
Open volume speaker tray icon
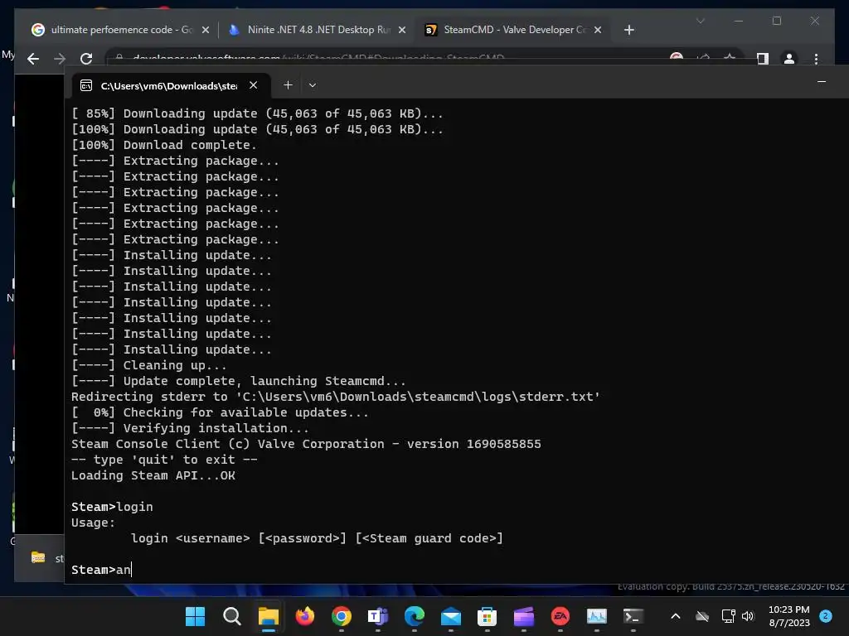[x=748, y=616]
